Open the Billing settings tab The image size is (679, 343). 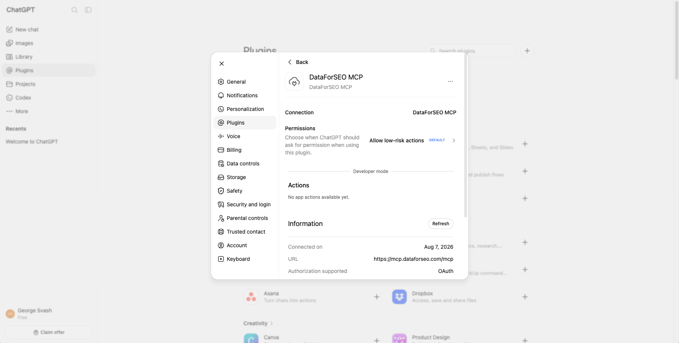[x=245, y=150]
